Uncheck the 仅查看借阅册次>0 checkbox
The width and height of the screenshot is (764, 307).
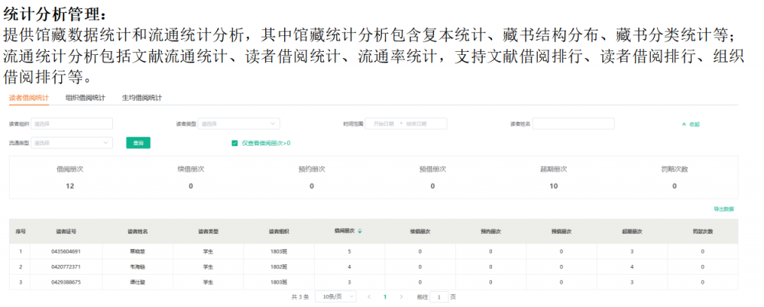tap(235, 143)
